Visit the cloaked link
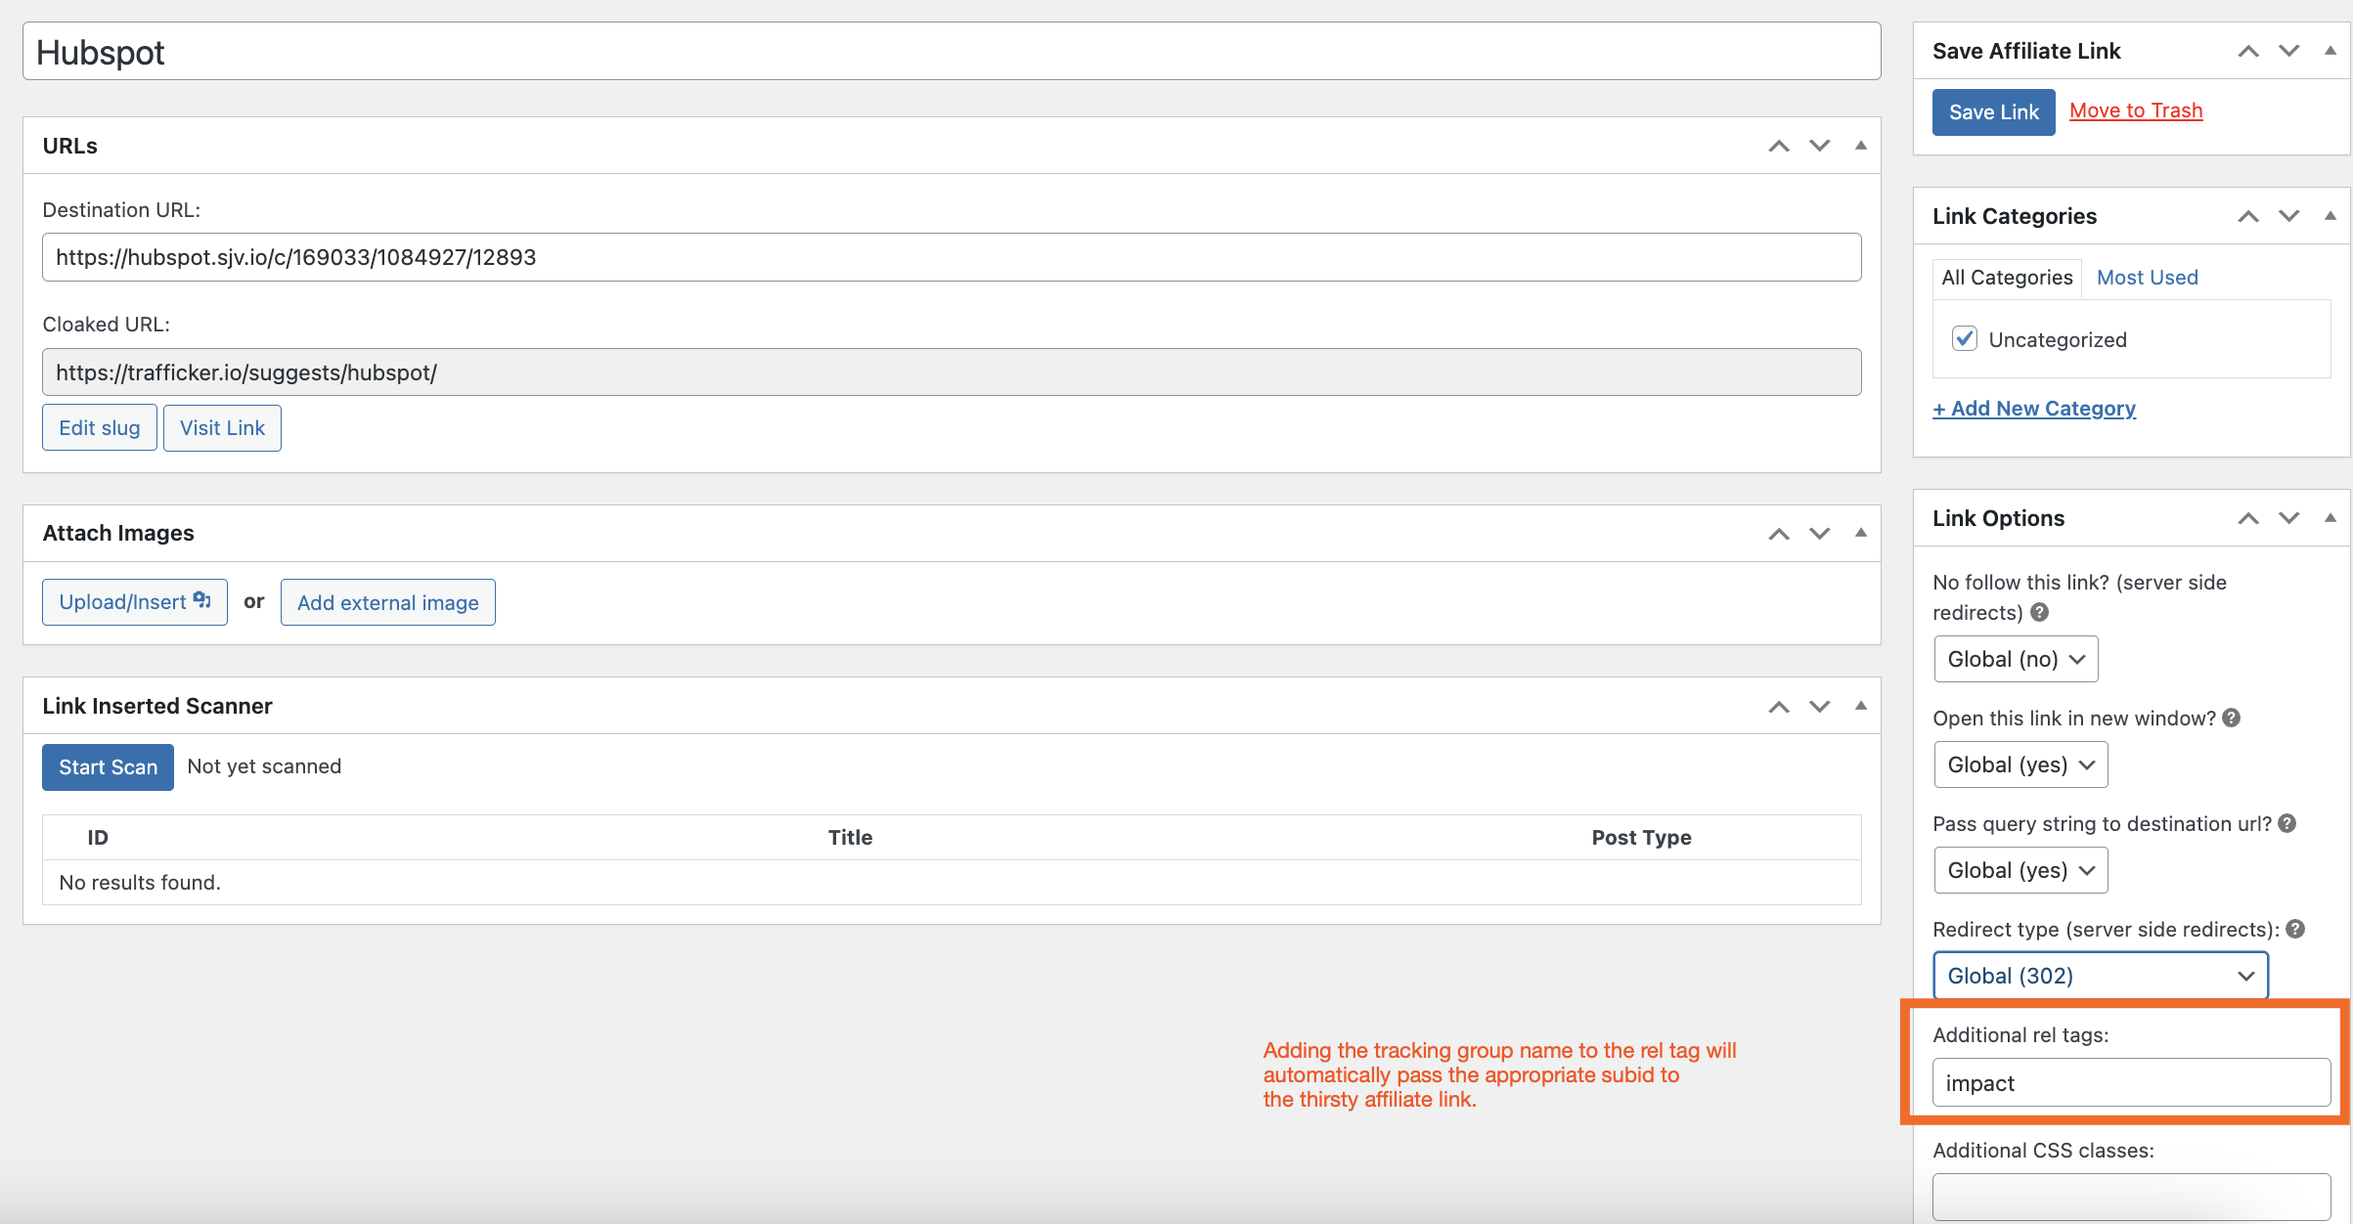Screen dimensions: 2353x1224 coord(222,428)
